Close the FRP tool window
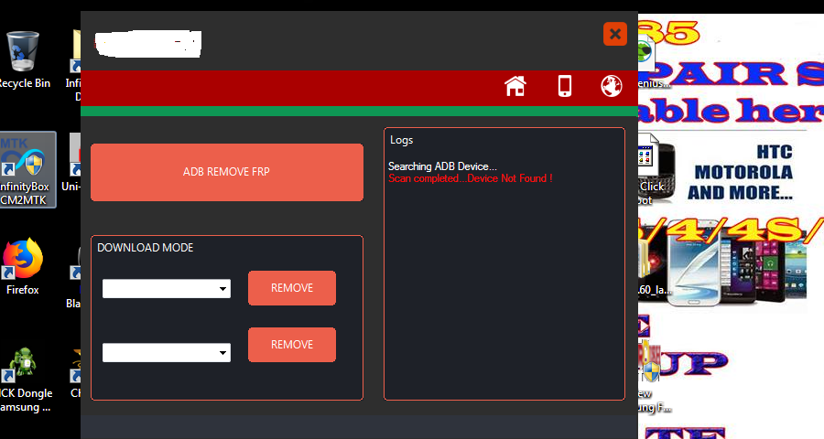824x439 pixels. point(615,34)
